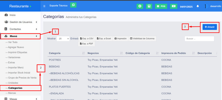Select the --ENSALADA category cell
This screenshot has width=222, height=100.
56,93
